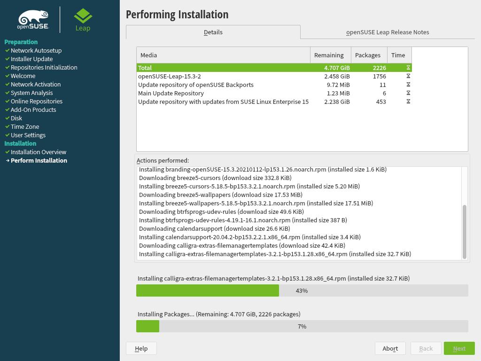Click the Remaining column header
The image size is (481, 361).
[331, 55]
